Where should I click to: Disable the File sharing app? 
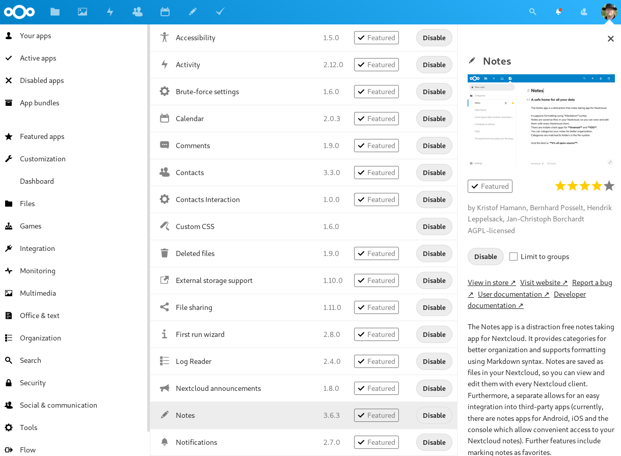(434, 307)
